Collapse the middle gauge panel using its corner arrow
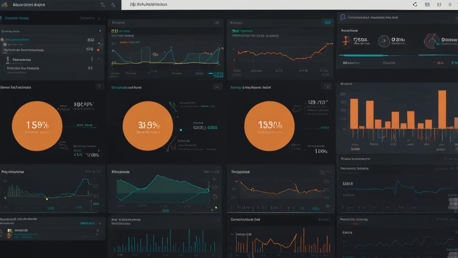 coord(218,87)
